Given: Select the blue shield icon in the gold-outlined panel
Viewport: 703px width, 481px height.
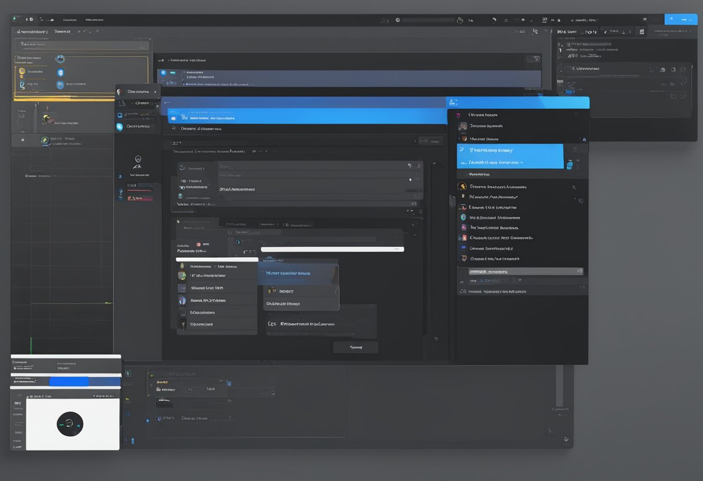Looking at the screenshot, I should [60, 72].
